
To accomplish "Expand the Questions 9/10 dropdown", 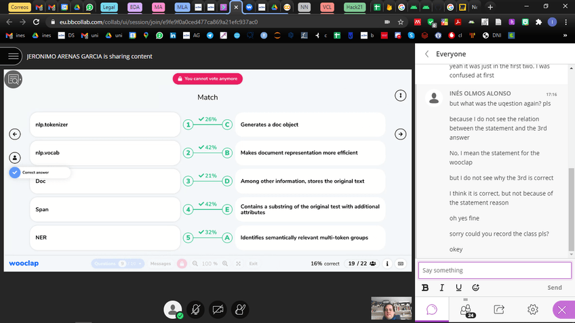I will [x=118, y=263].
